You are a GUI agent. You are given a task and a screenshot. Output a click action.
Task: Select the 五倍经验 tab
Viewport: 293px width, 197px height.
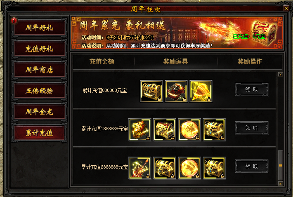point(39,91)
